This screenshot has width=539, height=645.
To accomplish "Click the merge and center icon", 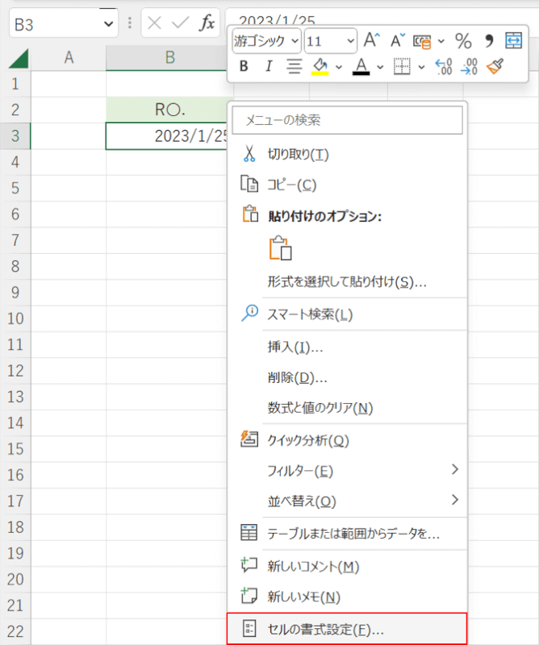I will (513, 40).
